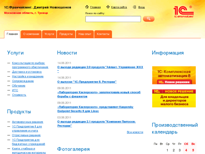Screen dimensions: 205x154
Task: Select day 1 in the calendar
Action: tap(167, 150)
